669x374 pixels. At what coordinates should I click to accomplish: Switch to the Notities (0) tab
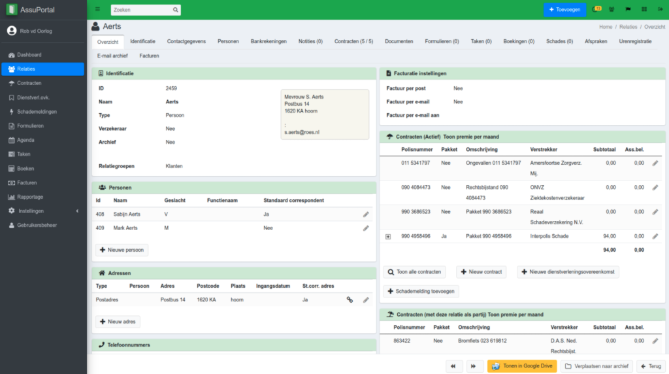point(310,41)
